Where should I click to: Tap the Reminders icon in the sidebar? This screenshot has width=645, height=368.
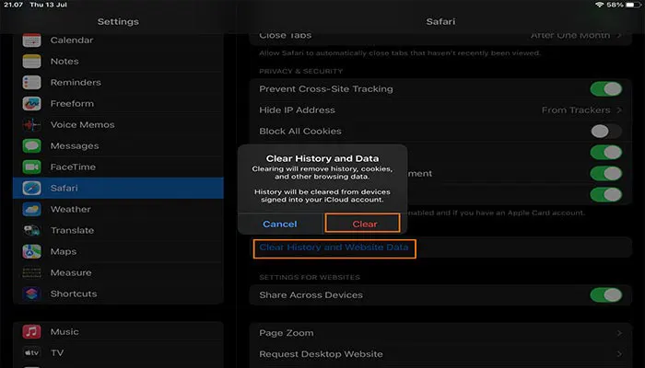tap(32, 83)
